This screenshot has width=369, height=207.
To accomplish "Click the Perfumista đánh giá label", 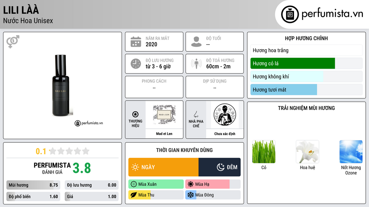I will point(52,168).
